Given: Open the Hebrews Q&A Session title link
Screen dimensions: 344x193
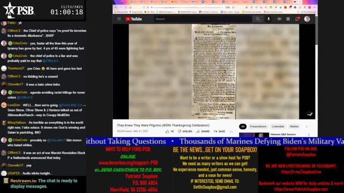Looking at the screenshot, I should [283, 135].
